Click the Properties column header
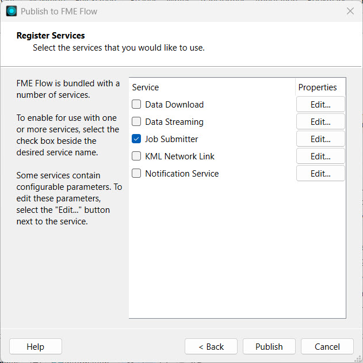 pyautogui.click(x=317, y=87)
